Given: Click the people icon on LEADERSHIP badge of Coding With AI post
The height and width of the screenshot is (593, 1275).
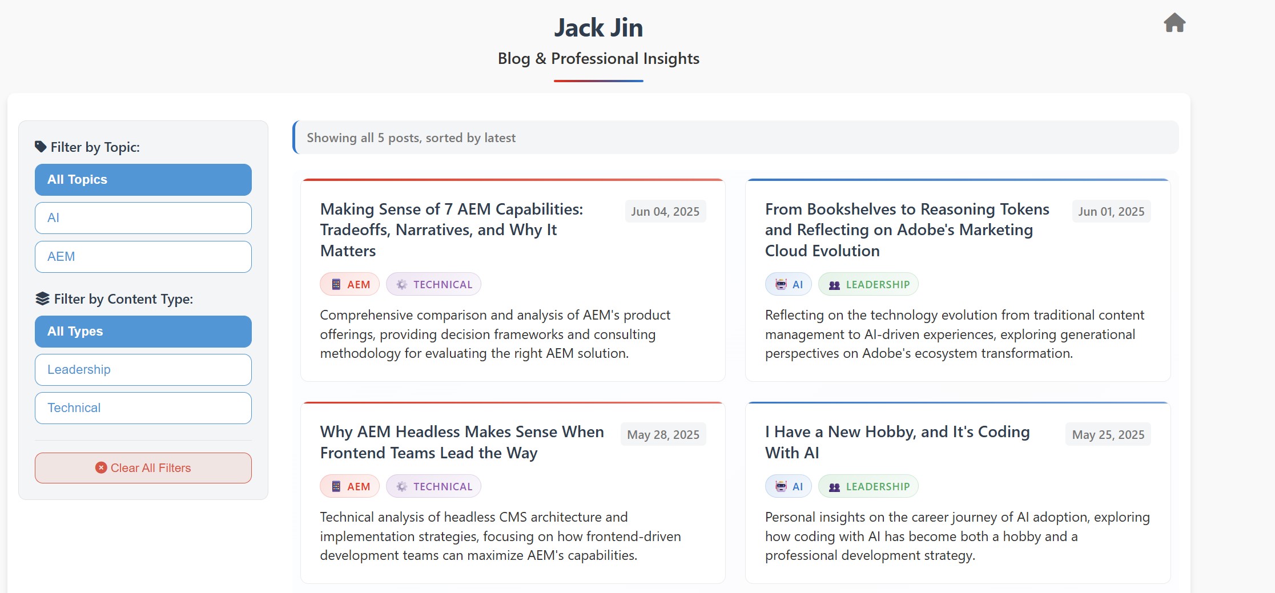Looking at the screenshot, I should (x=834, y=486).
